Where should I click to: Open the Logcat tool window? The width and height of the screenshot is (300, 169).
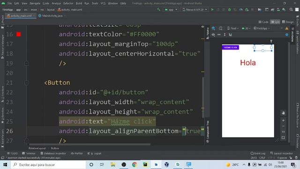click(95, 154)
